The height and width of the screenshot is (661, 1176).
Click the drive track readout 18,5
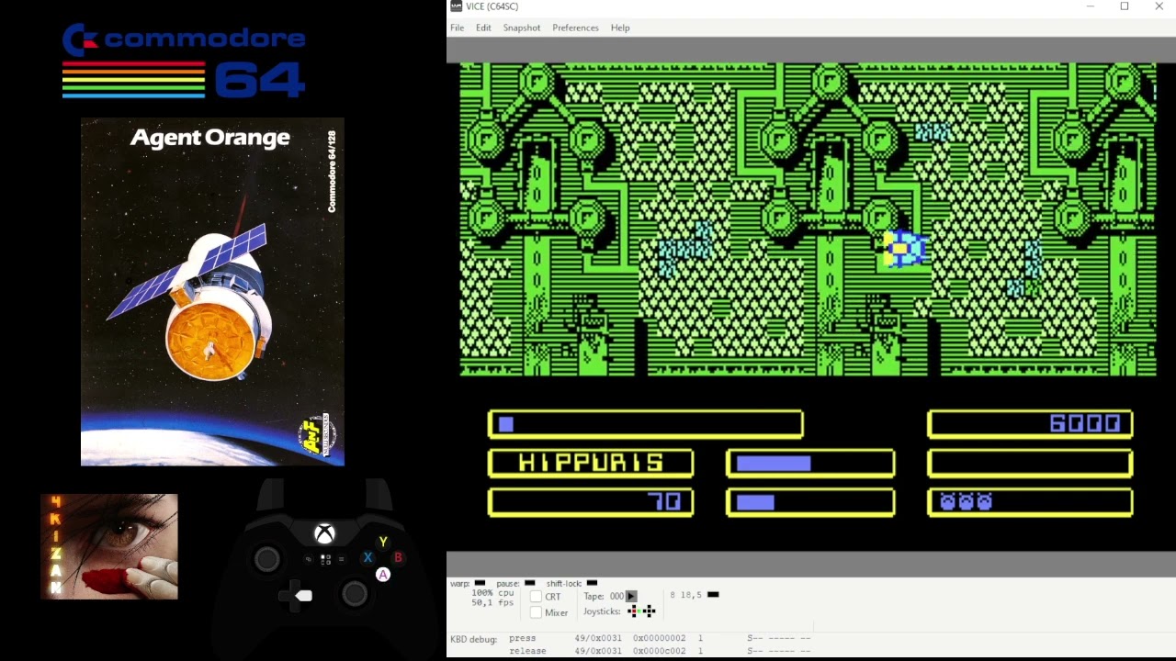coord(693,595)
